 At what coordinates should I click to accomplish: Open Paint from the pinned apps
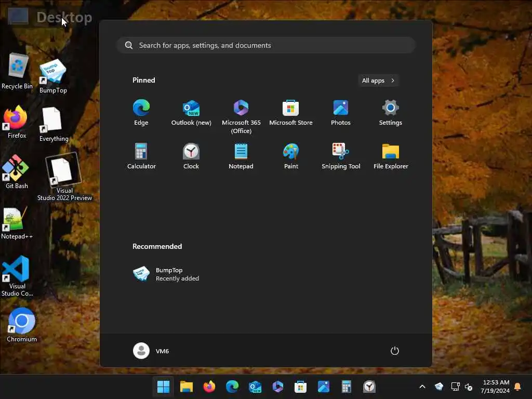point(291,156)
